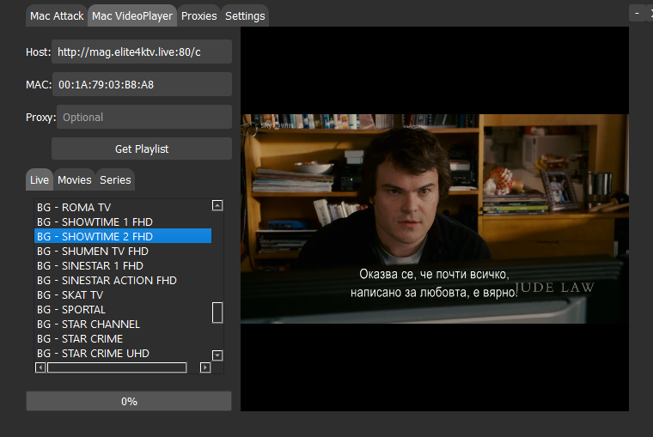Click the horizontal scroll-right arrow
This screenshot has height=437, width=653.
click(204, 367)
